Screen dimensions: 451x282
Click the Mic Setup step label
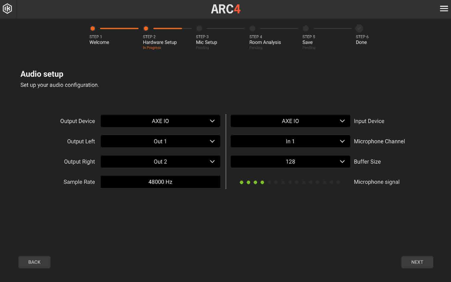click(206, 42)
